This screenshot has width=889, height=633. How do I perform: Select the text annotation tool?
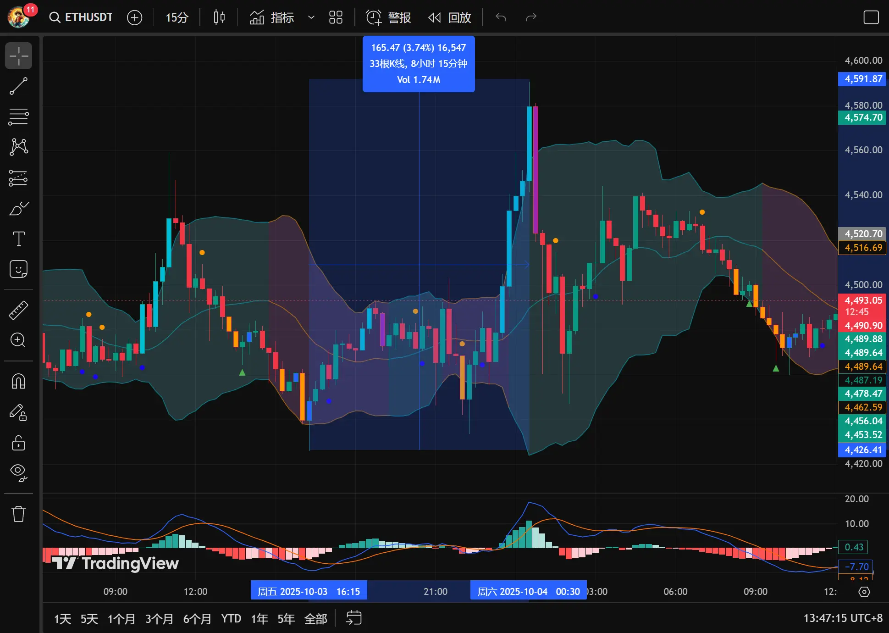pyautogui.click(x=18, y=239)
